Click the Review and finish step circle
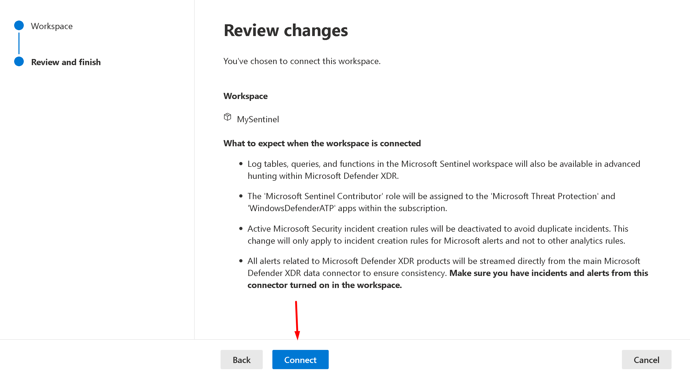Viewport: 690px width, 375px height. tap(19, 61)
